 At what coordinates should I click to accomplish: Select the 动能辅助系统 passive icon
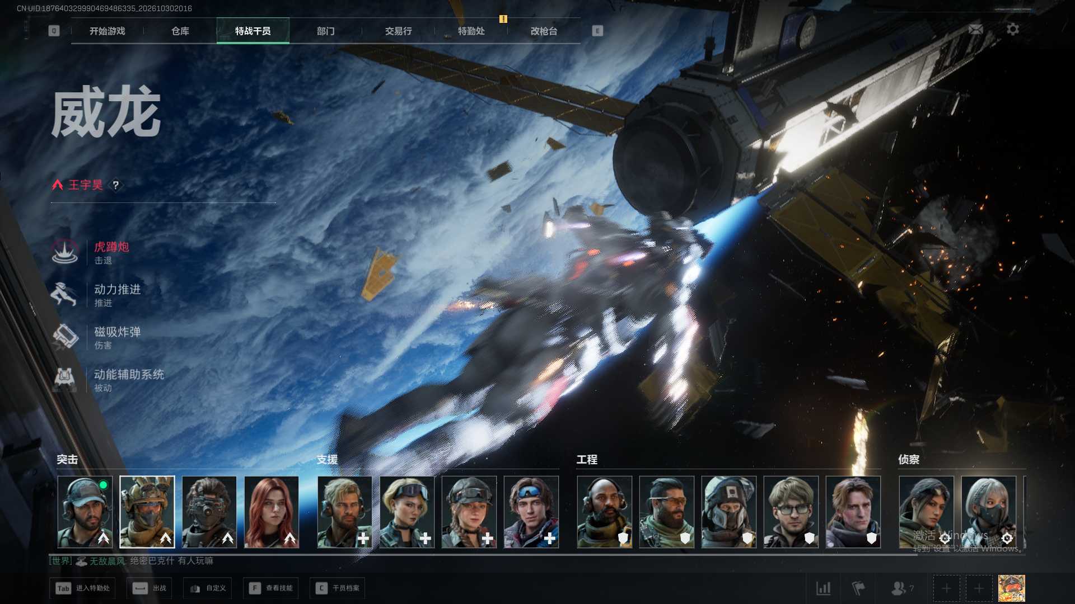click(x=65, y=379)
